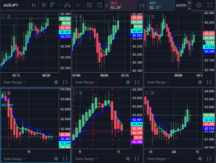
Task: Open Date Range dropdown in bottom-left chart
Action: 15,159
